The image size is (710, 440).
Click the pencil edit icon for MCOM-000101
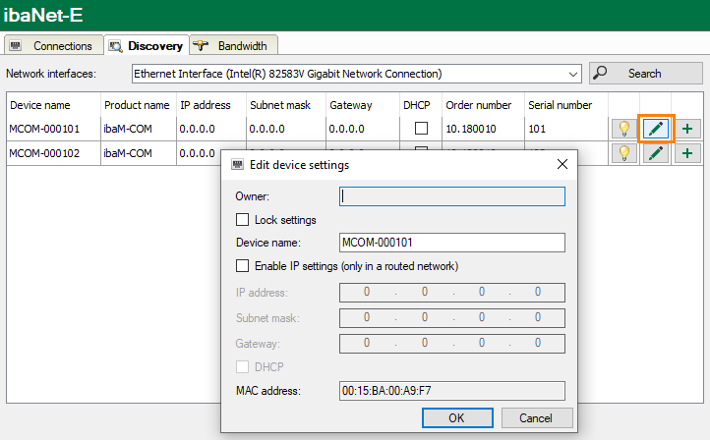pos(655,129)
